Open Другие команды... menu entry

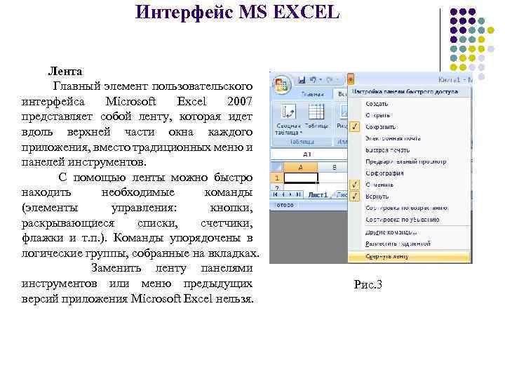[x=391, y=232]
